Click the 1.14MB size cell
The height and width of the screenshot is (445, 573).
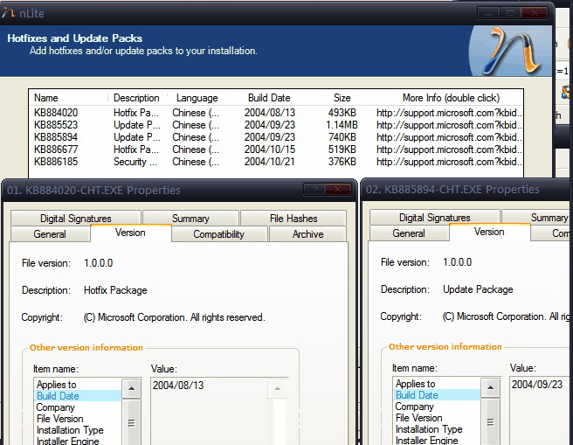[x=342, y=125]
